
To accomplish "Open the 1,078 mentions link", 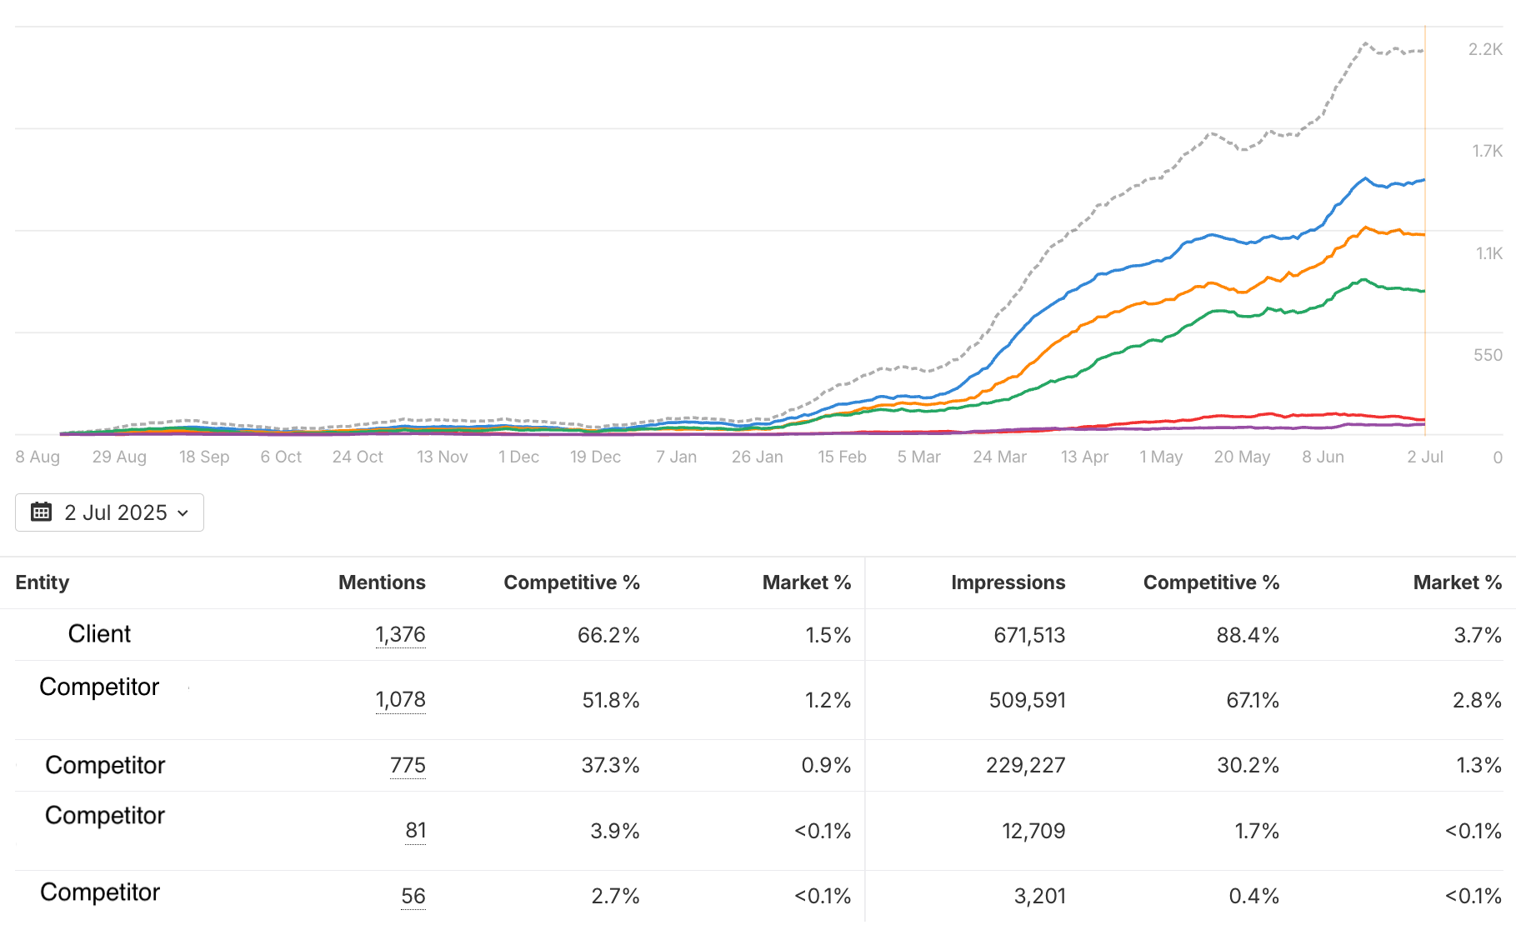I will pos(400,700).
